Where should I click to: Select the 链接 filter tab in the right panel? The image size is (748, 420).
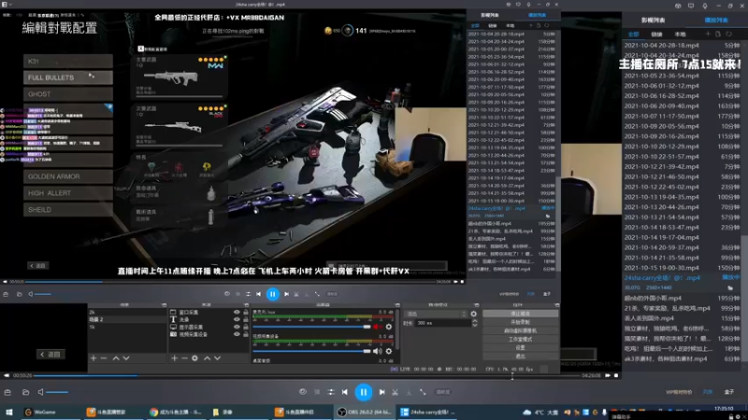(657, 35)
